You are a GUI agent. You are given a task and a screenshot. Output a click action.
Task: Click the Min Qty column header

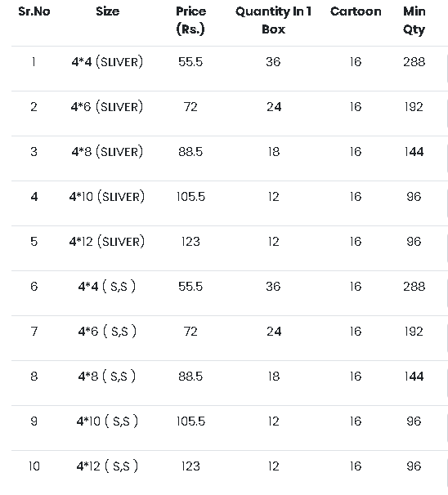click(414, 20)
